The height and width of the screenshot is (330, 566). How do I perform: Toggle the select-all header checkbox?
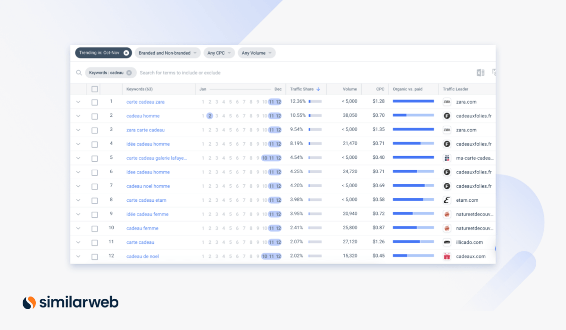click(x=95, y=89)
